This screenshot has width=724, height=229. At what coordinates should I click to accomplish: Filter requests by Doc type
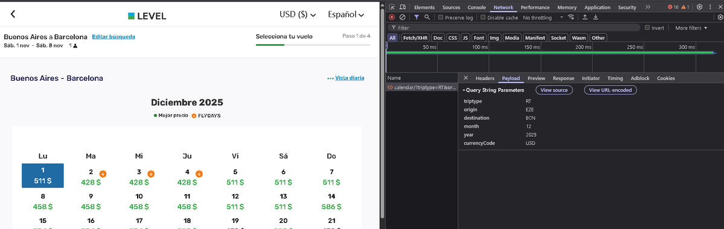point(438,38)
